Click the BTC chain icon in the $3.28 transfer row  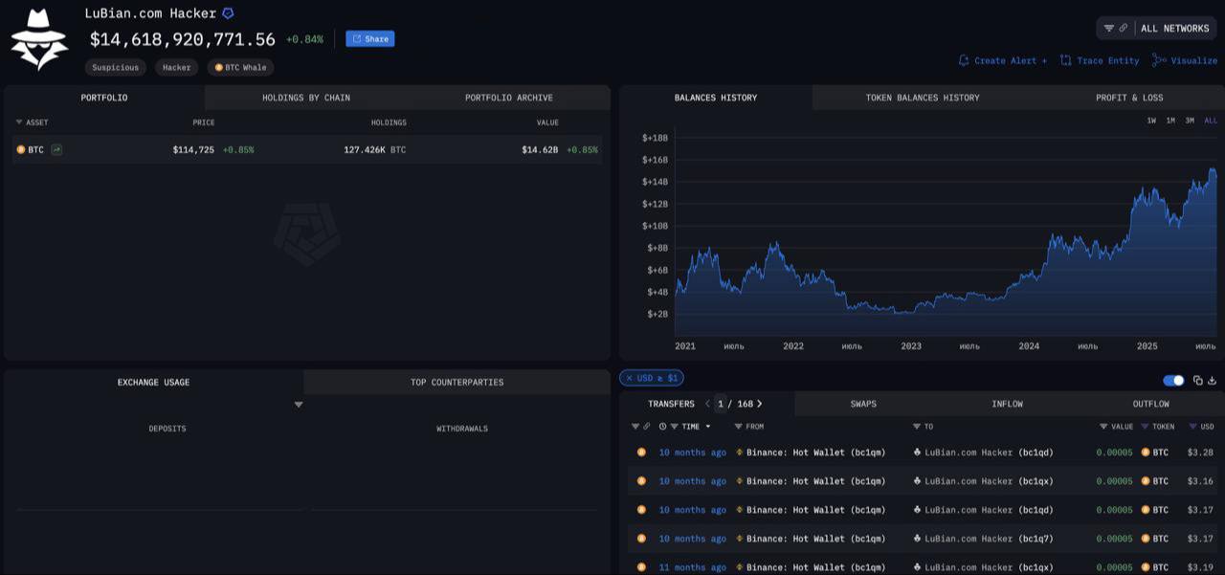tap(641, 453)
